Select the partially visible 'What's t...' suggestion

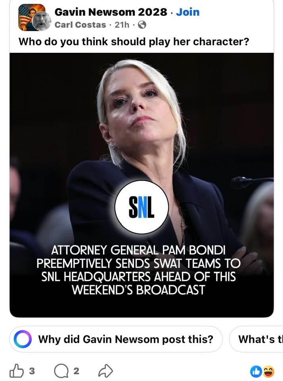[x=256, y=339]
